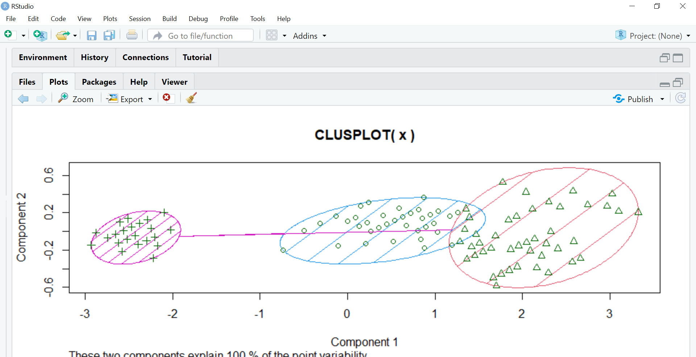This screenshot has height=357, width=696.
Task: Open the Edit menu
Action: tap(33, 18)
